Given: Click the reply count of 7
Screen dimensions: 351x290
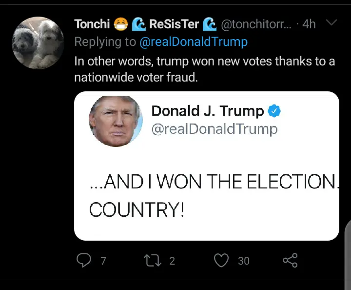Looking at the screenshot, I should pos(103,261).
